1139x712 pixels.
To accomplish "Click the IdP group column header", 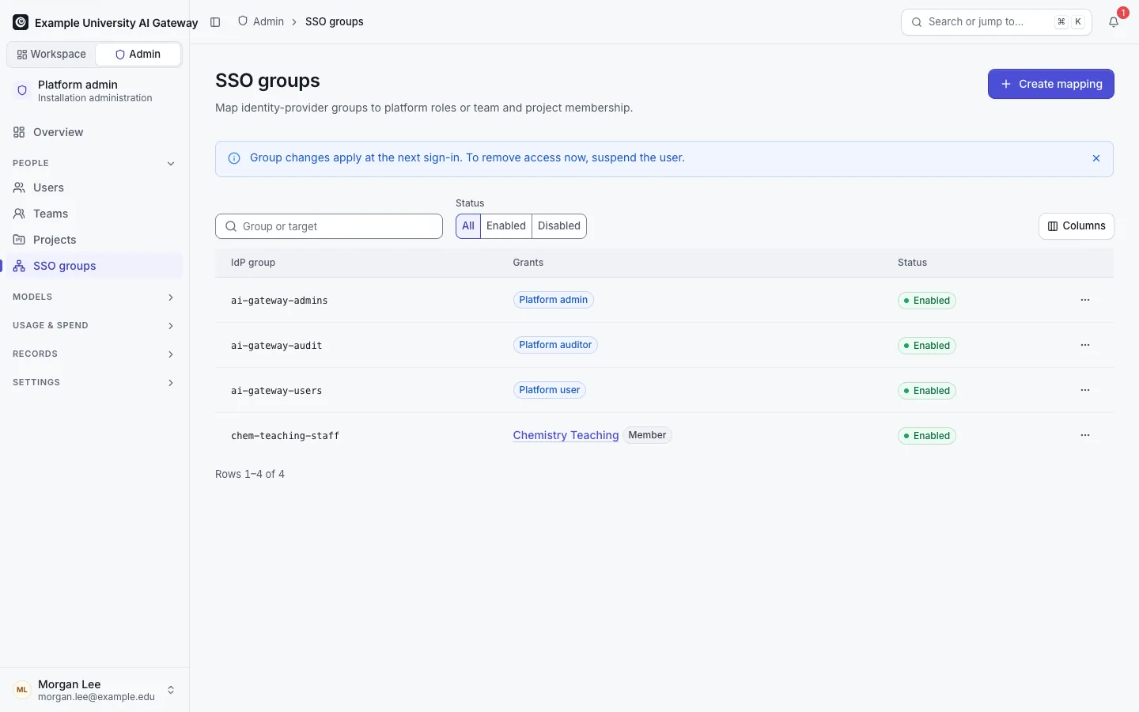I will [x=253, y=263].
